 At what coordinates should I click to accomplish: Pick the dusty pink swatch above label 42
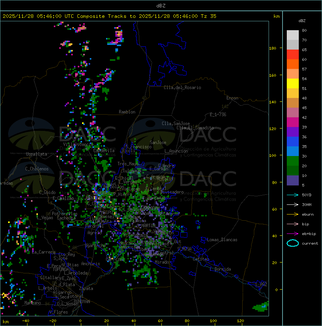293,113
